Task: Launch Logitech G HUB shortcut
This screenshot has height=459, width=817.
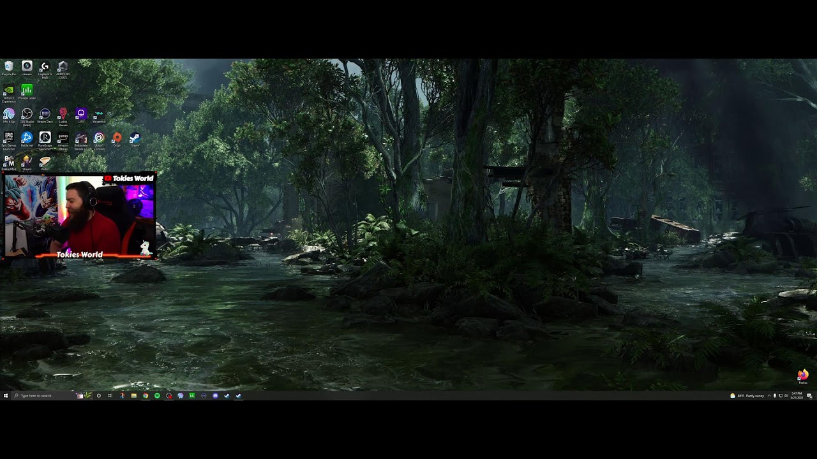Action: pos(45,69)
